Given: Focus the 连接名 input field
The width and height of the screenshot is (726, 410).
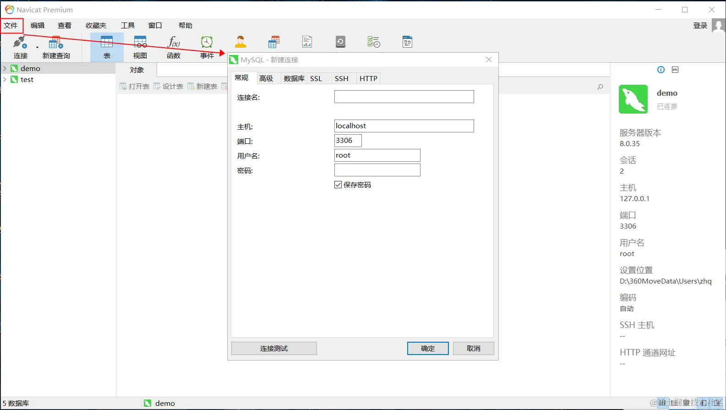Looking at the screenshot, I should [404, 97].
